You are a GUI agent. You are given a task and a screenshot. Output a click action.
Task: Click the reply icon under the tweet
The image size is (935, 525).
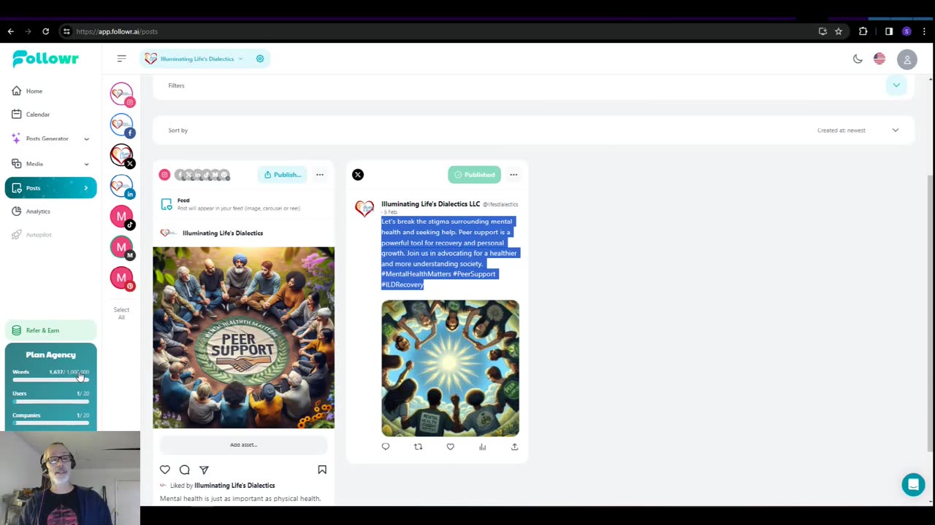tap(386, 447)
